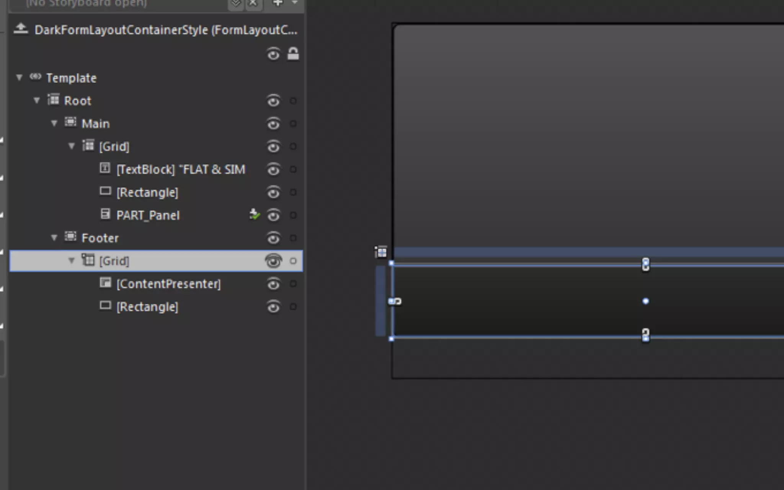The height and width of the screenshot is (490, 784).
Task: Lock the Footer element
Action: click(293, 238)
